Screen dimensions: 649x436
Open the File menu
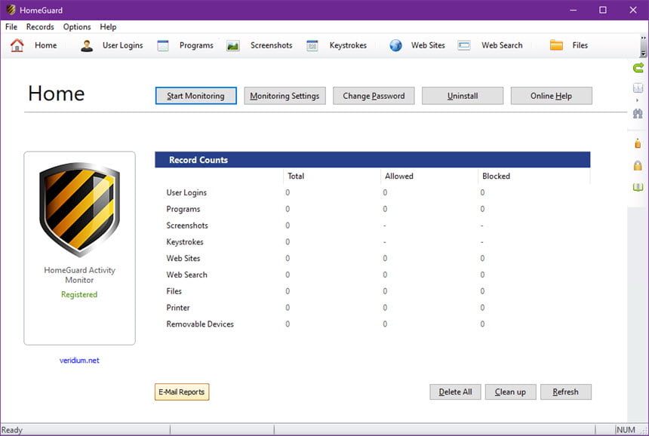[11, 27]
